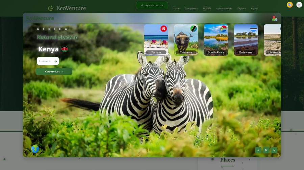This screenshot has height=170, width=304.
Task: Open the map location icon in the modal header
Action: pyautogui.click(x=274, y=18)
